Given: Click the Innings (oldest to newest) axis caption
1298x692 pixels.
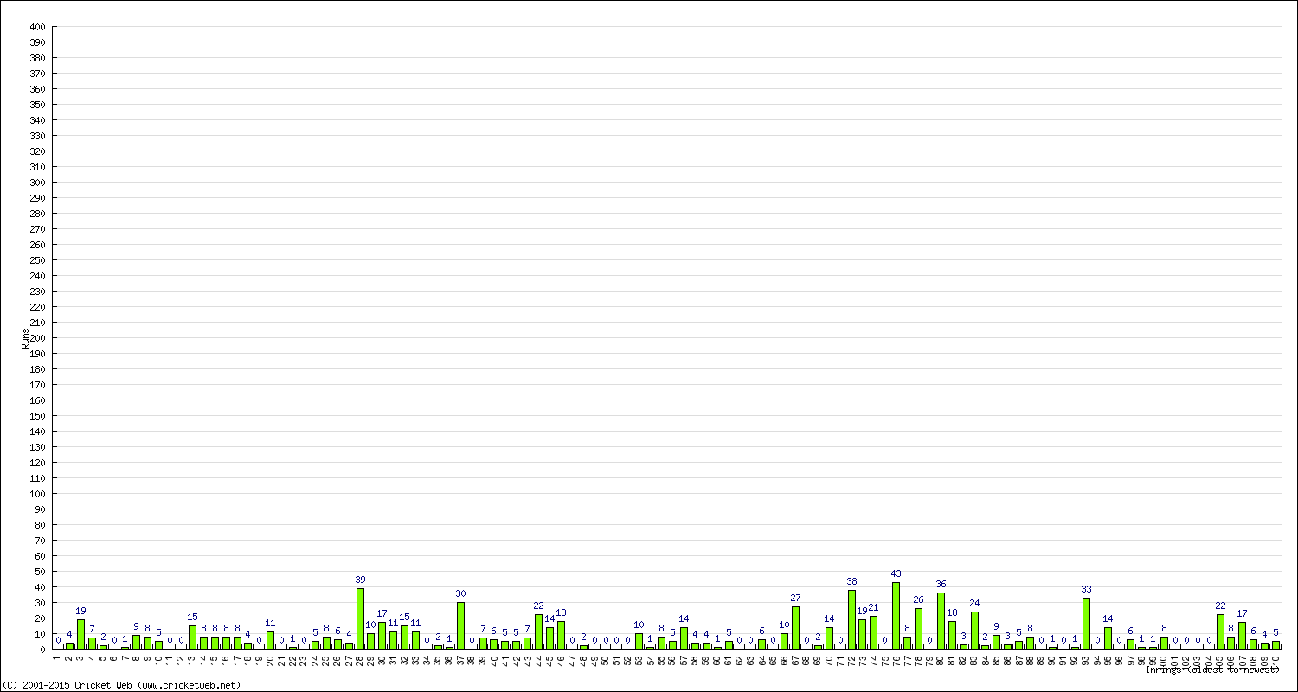Looking at the screenshot, I should (x=1212, y=670).
